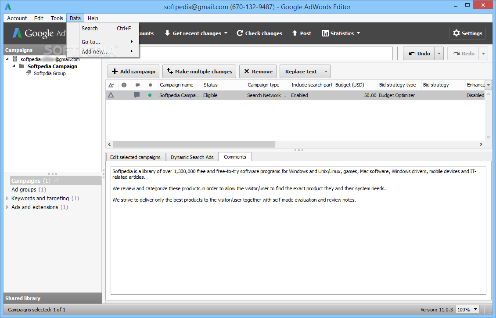
Task: Click the Add campaign button
Action: (133, 72)
